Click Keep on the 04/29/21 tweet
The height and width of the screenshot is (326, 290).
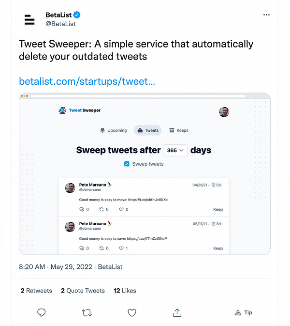(x=218, y=210)
